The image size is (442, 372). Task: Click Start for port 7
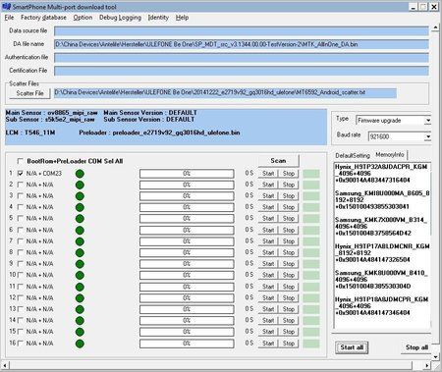coord(268,241)
